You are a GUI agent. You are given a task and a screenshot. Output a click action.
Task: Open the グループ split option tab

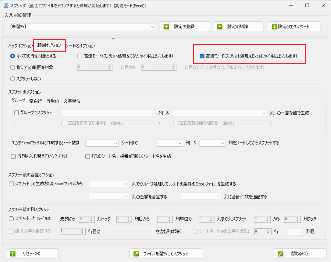(18, 100)
